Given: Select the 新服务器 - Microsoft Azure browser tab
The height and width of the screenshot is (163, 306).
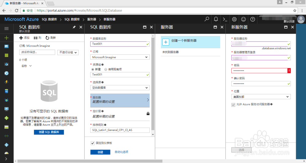Looking at the screenshot, I should [24, 3].
